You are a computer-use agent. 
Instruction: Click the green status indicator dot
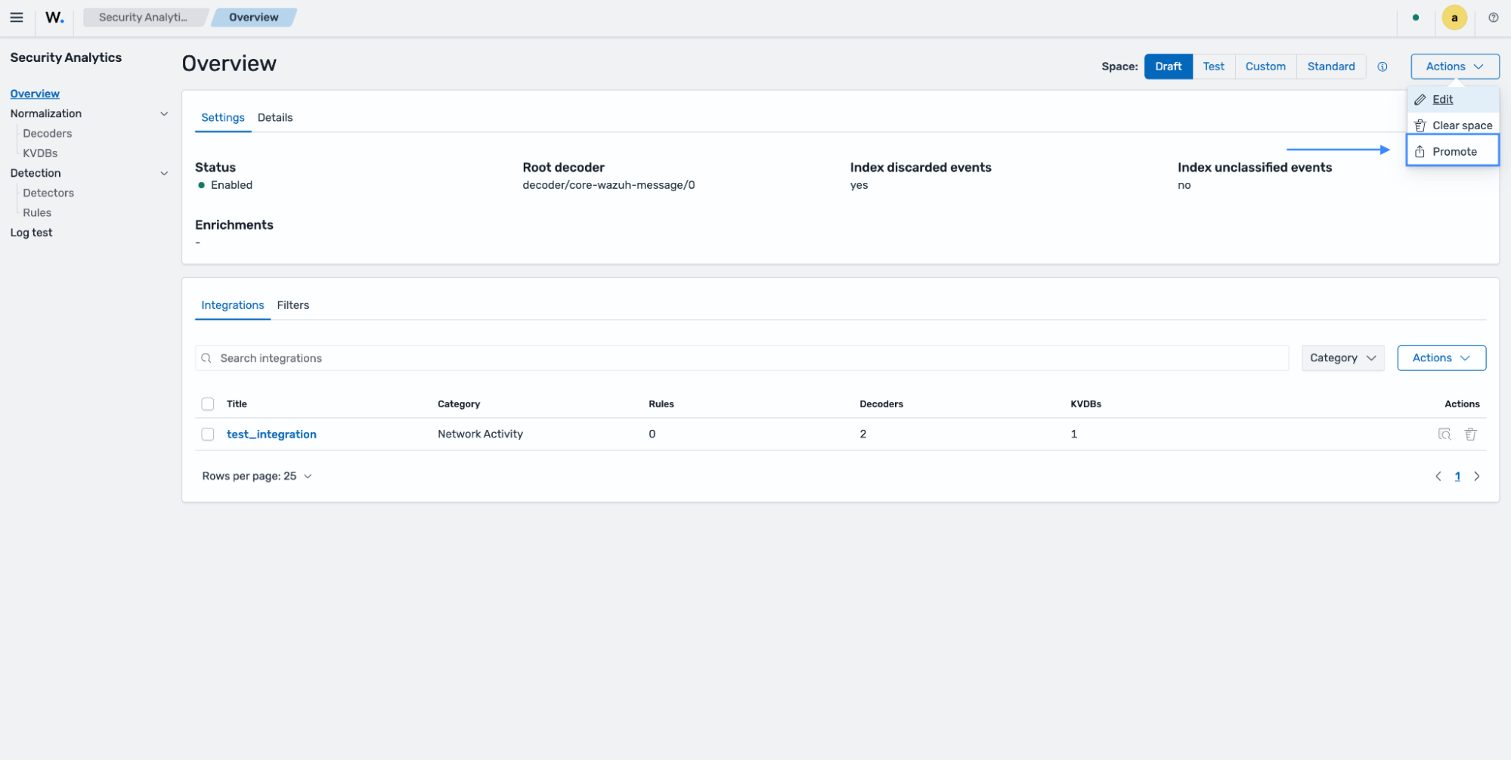1415,17
